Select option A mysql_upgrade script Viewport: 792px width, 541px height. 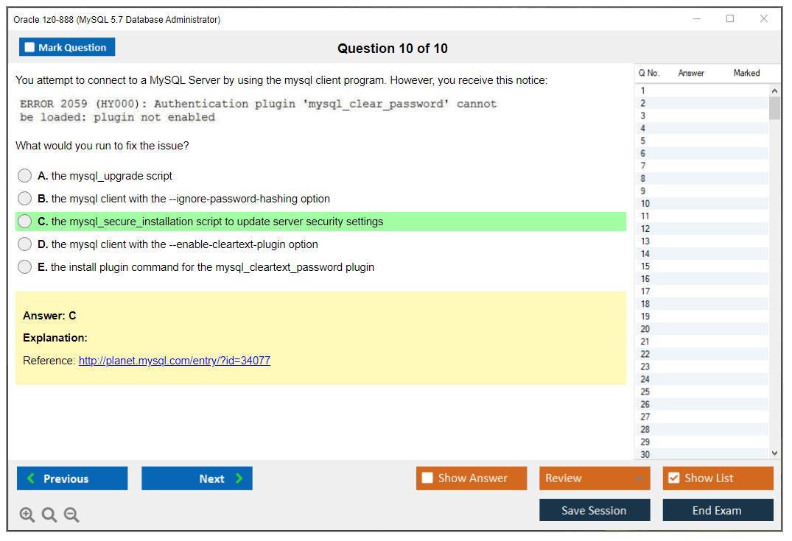tap(25, 176)
